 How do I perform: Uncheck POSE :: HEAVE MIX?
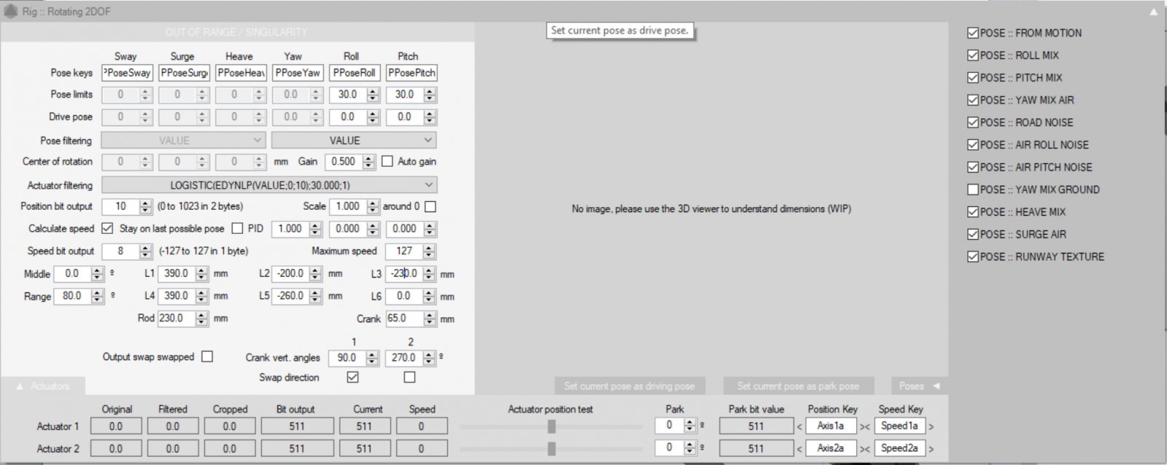[972, 211]
